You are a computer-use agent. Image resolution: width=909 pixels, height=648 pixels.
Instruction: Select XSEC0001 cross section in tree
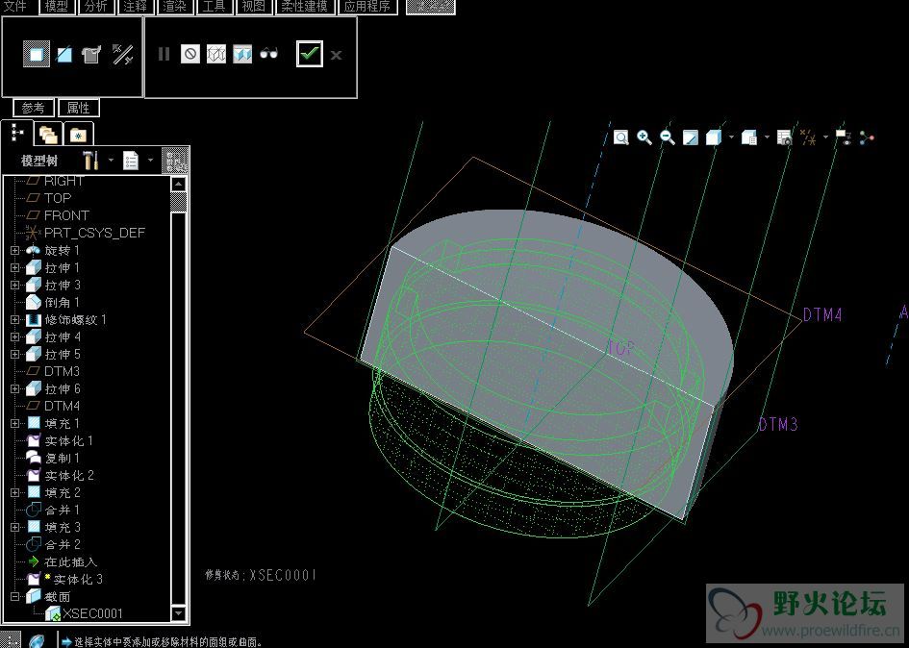pyautogui.click(x=84, y=613)
